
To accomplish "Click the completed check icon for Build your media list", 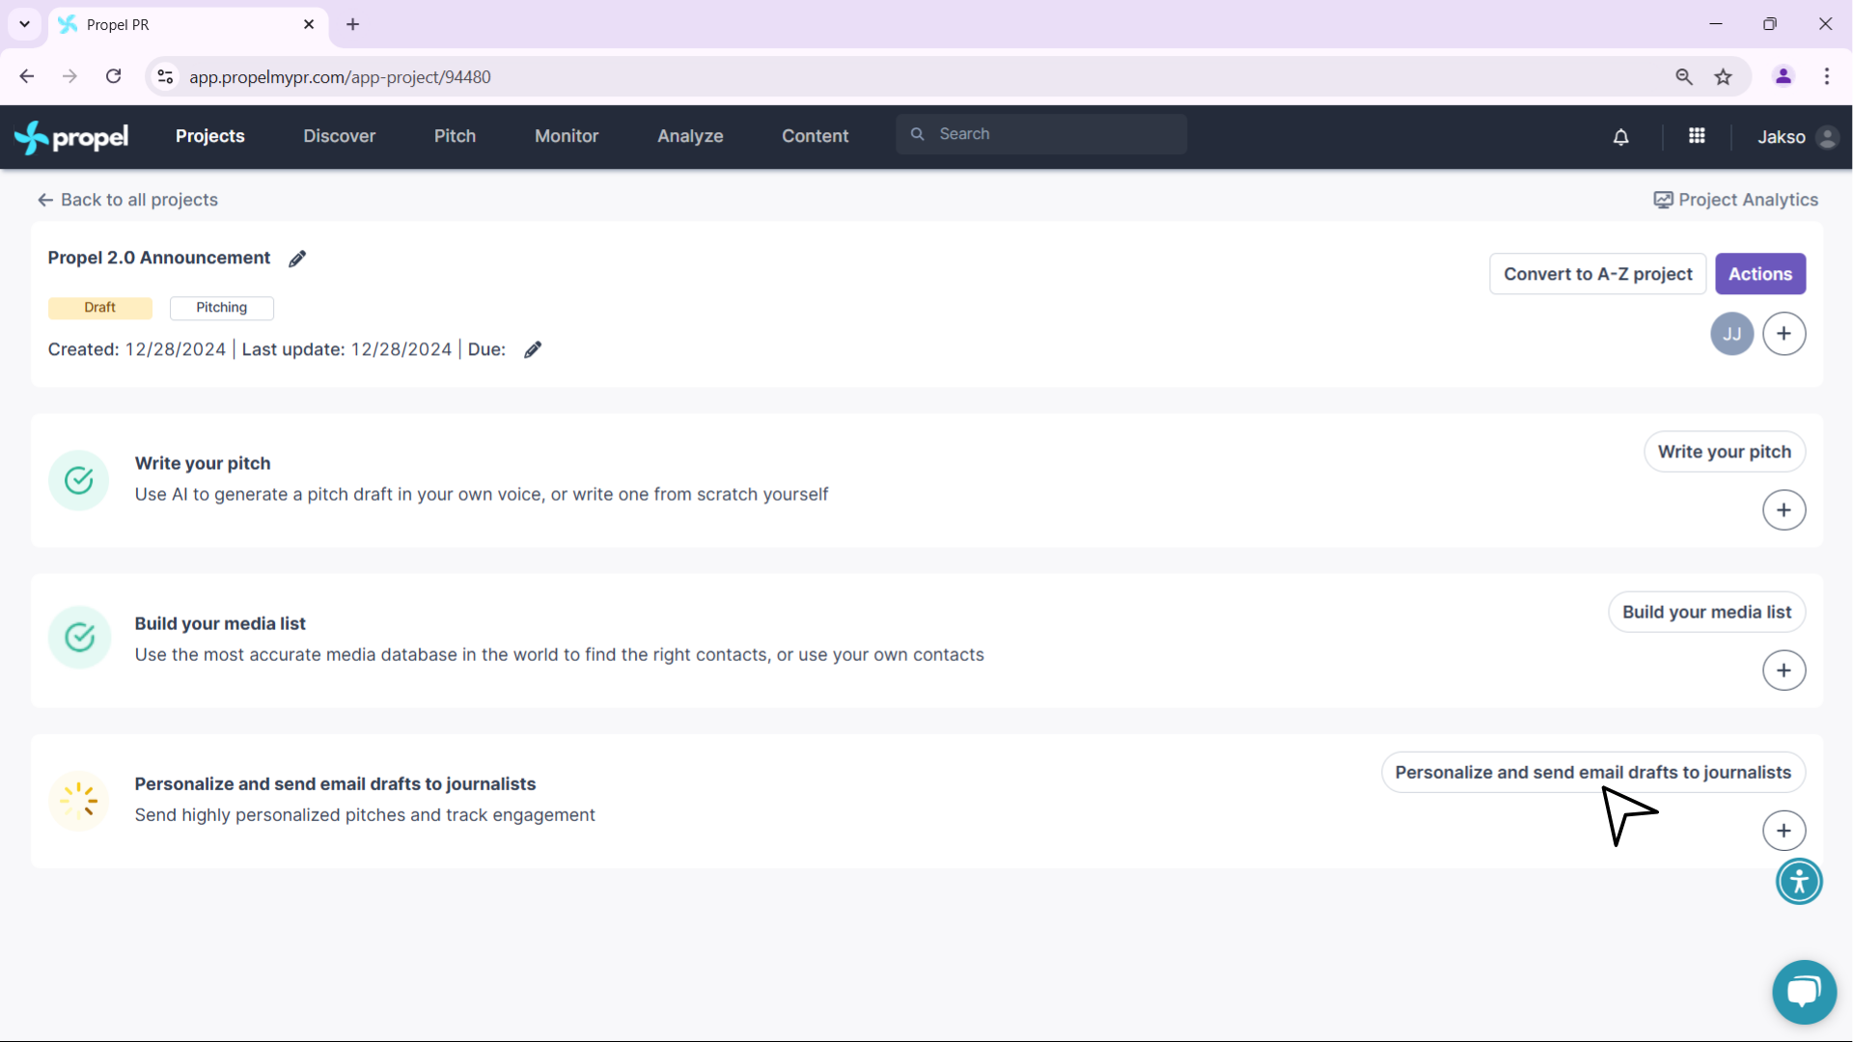I will coord(79,637).
